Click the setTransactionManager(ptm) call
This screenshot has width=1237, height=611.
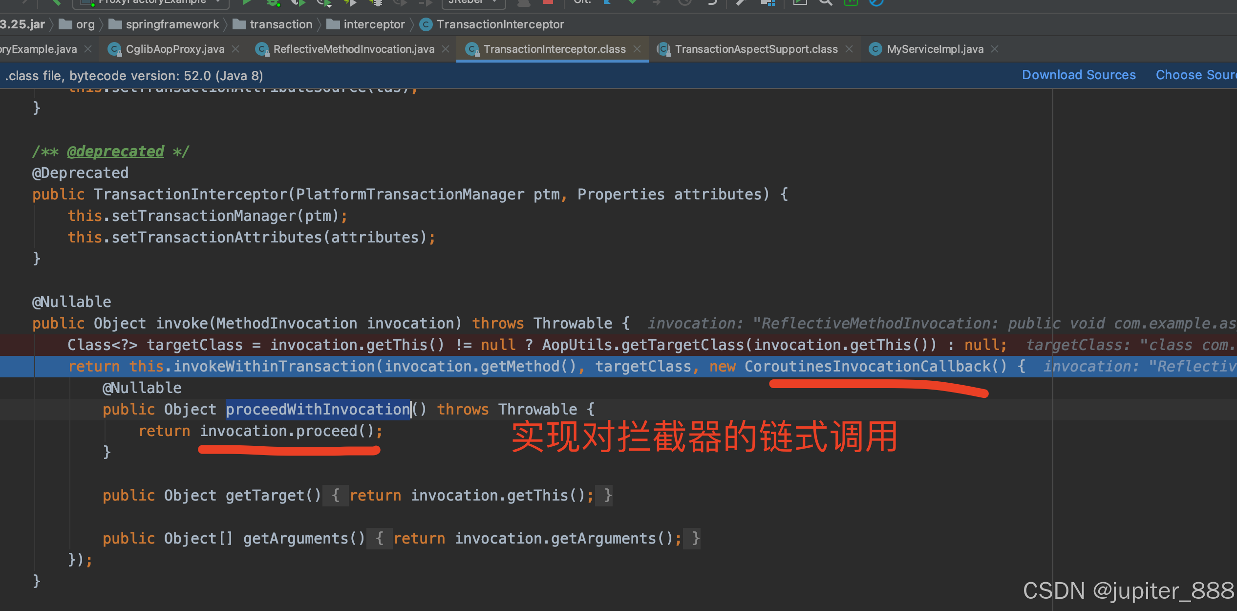225,216
